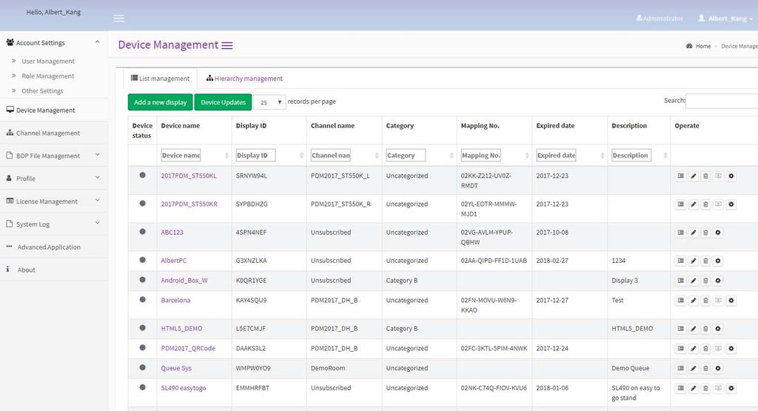Click the monitor preview icon for SL490 easytogo
The width and height of the screenshot is (758, 411).
click(718, 388)
